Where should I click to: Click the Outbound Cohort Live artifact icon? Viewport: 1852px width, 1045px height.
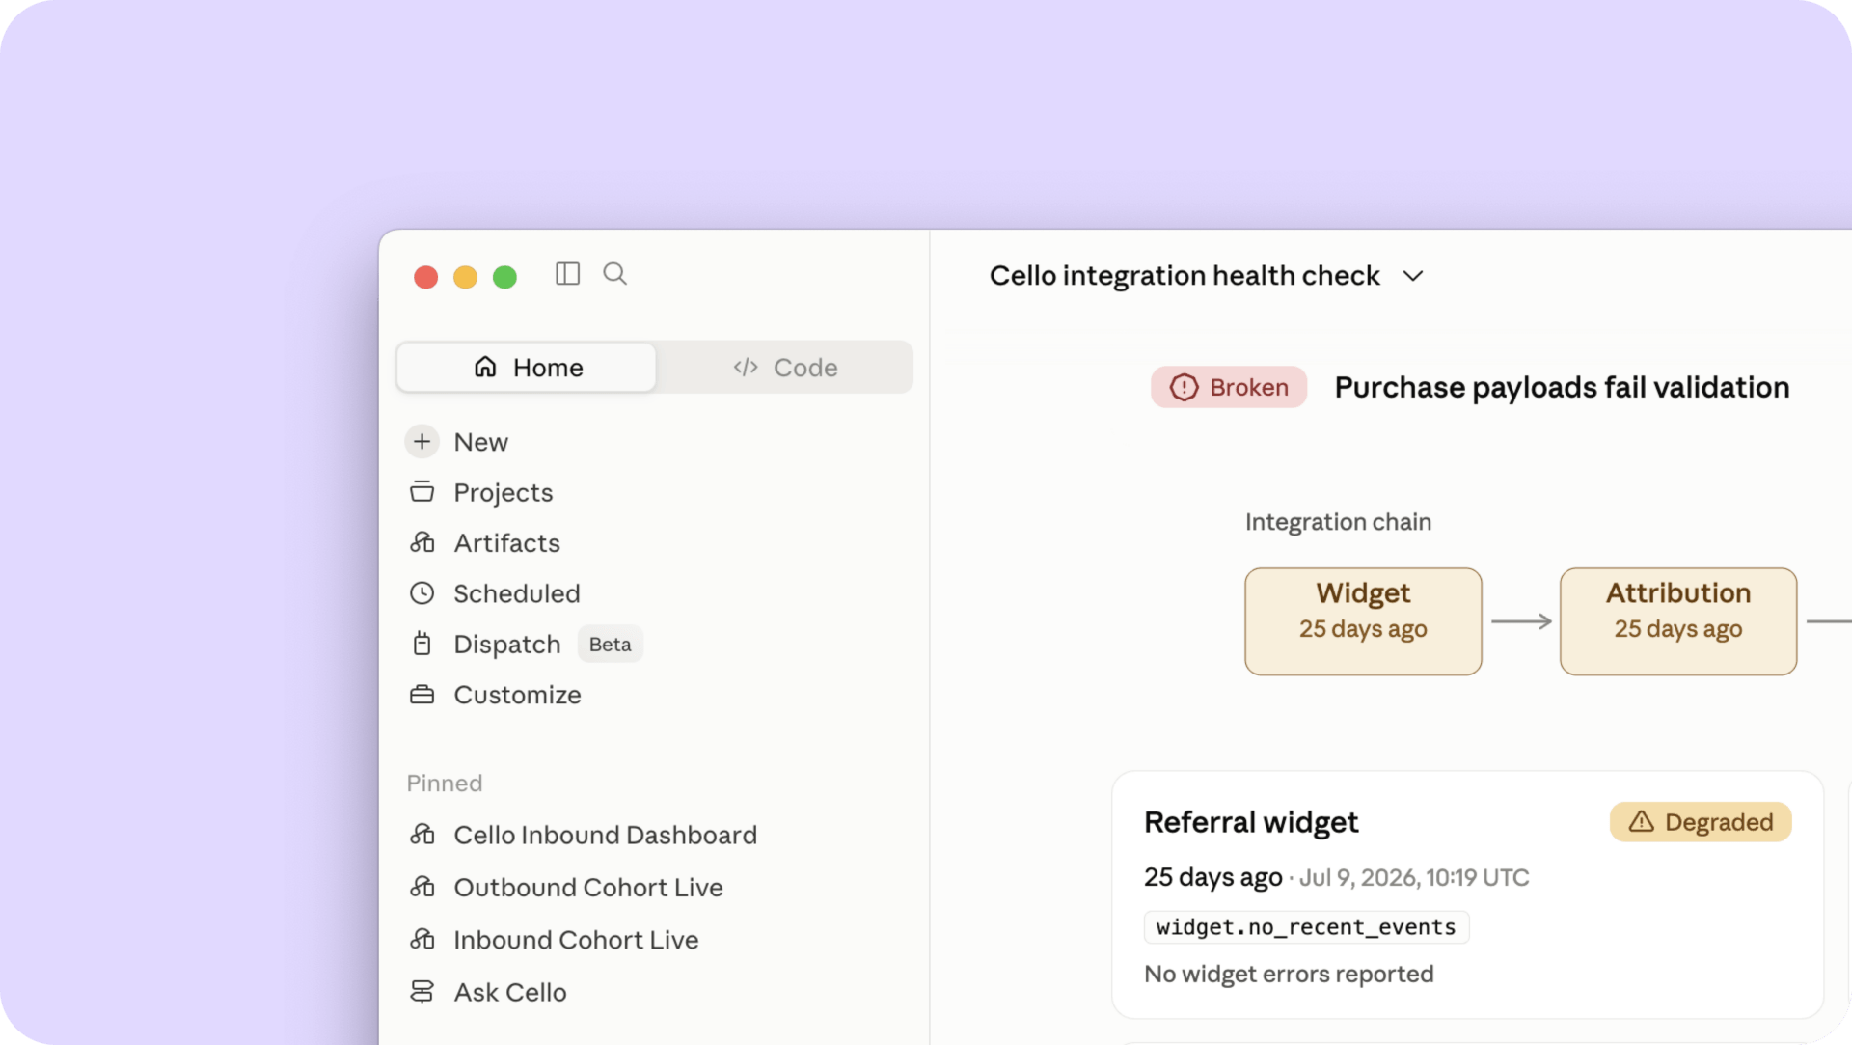[x=422, y=887]
